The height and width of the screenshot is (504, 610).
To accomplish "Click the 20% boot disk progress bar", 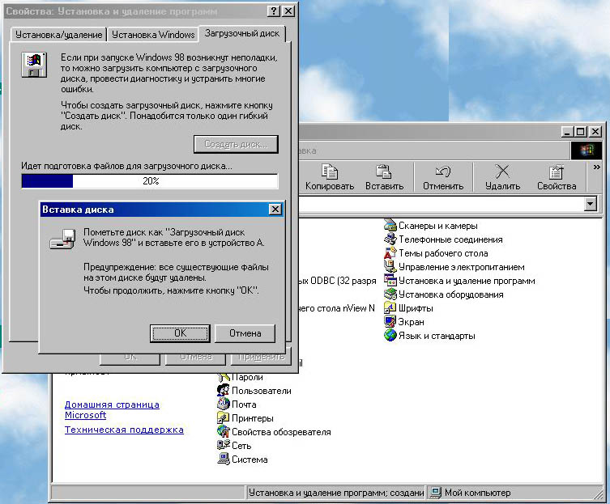I will coord(150,181).
